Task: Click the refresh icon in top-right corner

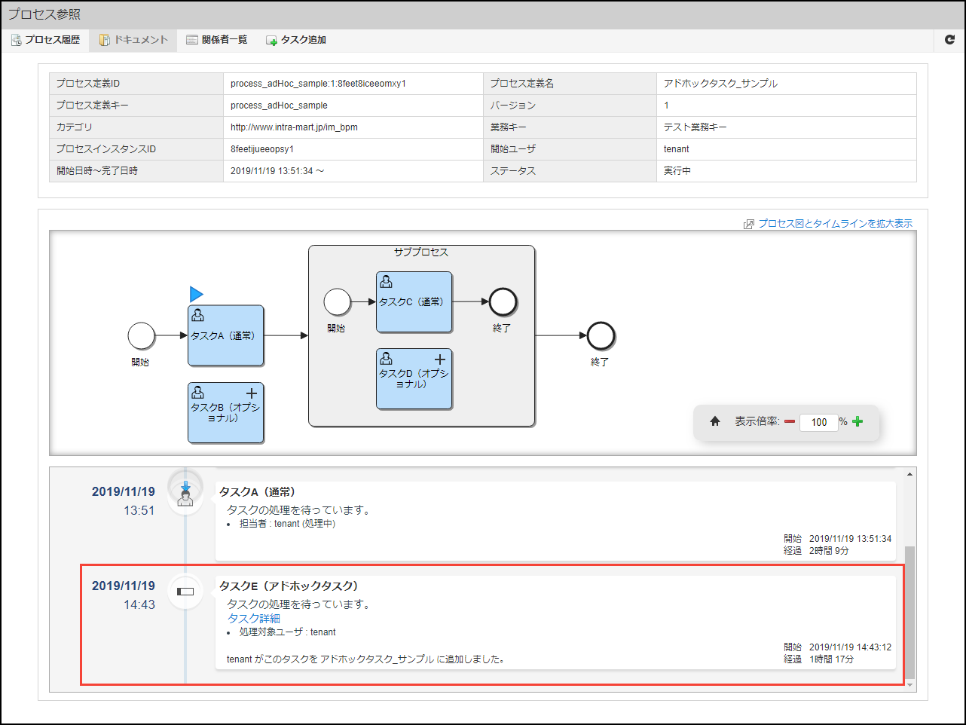Action: click(x=949, y=40)
